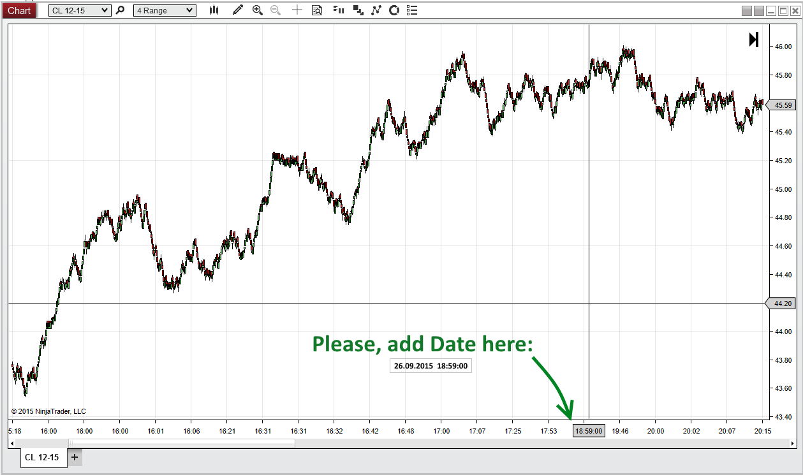Click the second gray link button
Viewport: 803px width, 475px height.
758,11
